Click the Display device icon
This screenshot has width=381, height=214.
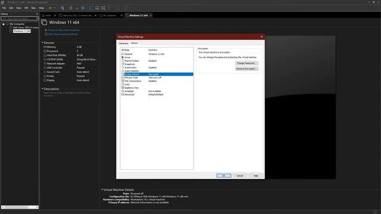tap(45, 80)
